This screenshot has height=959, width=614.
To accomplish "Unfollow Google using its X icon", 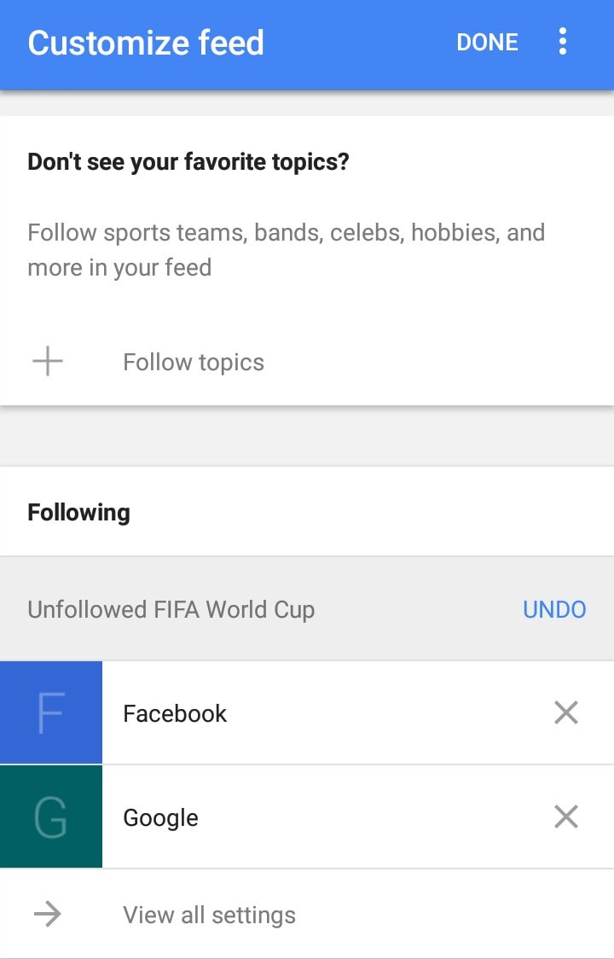I will point(566,817).
